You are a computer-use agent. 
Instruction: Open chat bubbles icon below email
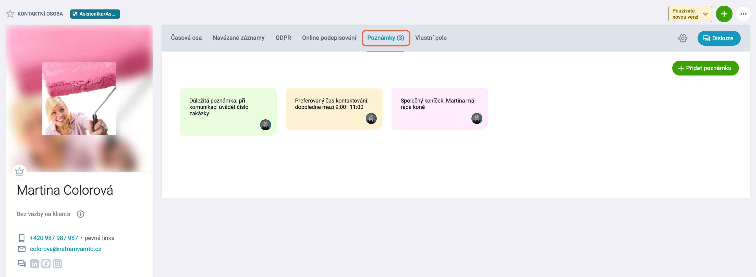pos(22,263)
